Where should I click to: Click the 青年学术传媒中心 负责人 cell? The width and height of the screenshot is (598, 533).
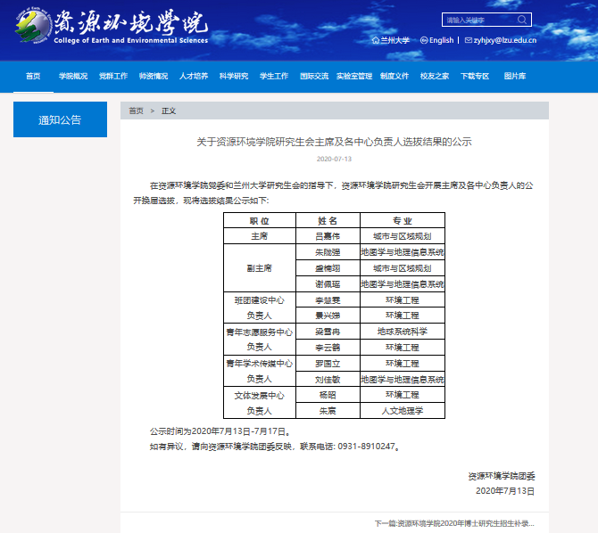260,371
